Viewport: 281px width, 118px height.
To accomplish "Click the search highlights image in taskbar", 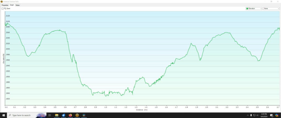I will [x=41, y=115].
